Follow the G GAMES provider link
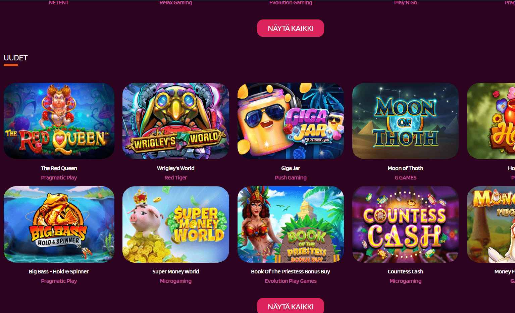This screenshot has width=515, height=313. coord(405,177)
